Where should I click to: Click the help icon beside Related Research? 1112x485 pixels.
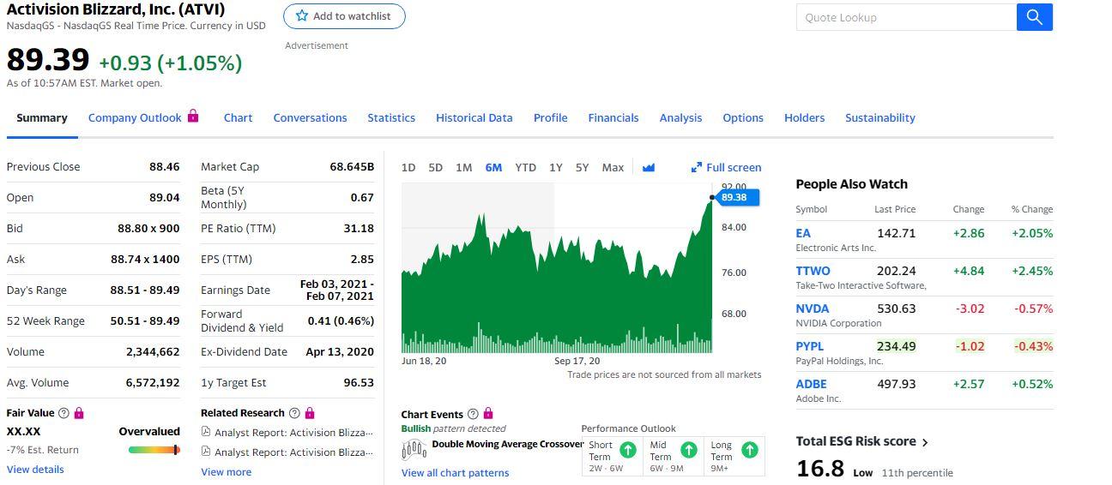click(x=295, y=413)
